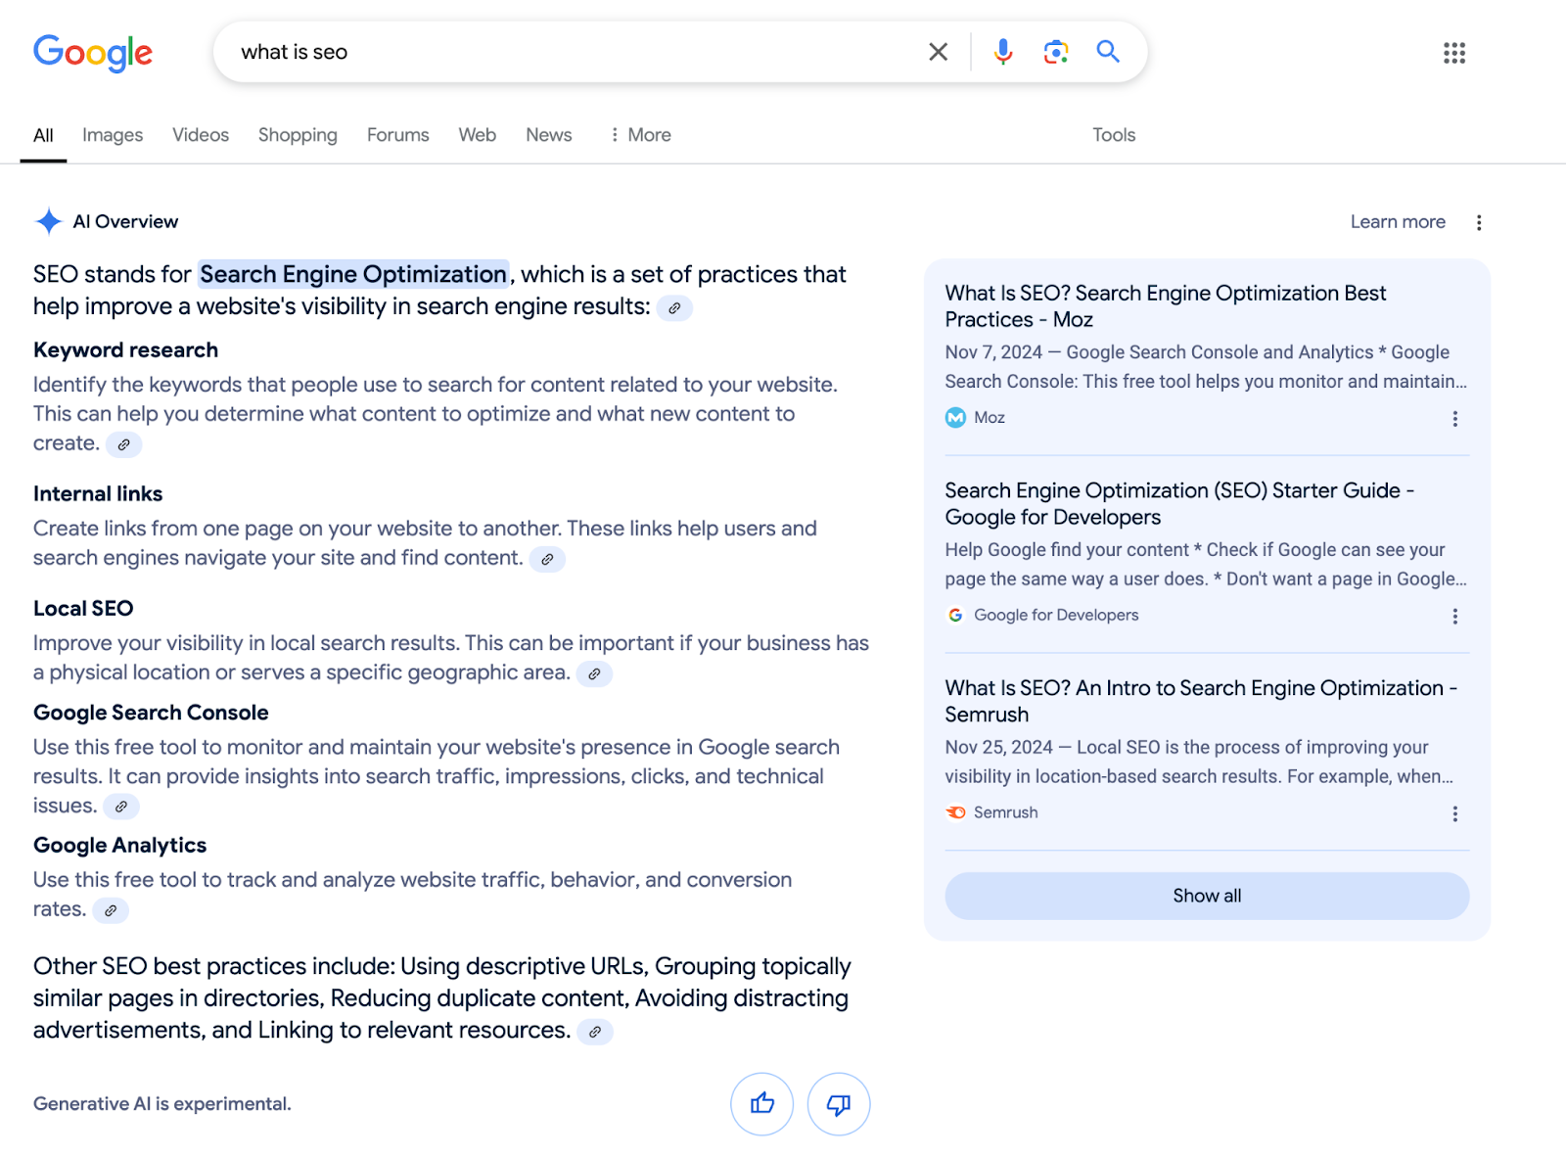Open the Learn more link
Image resolution: width=1566 pixels, height=1157 pixels.
pos(1397,222)
